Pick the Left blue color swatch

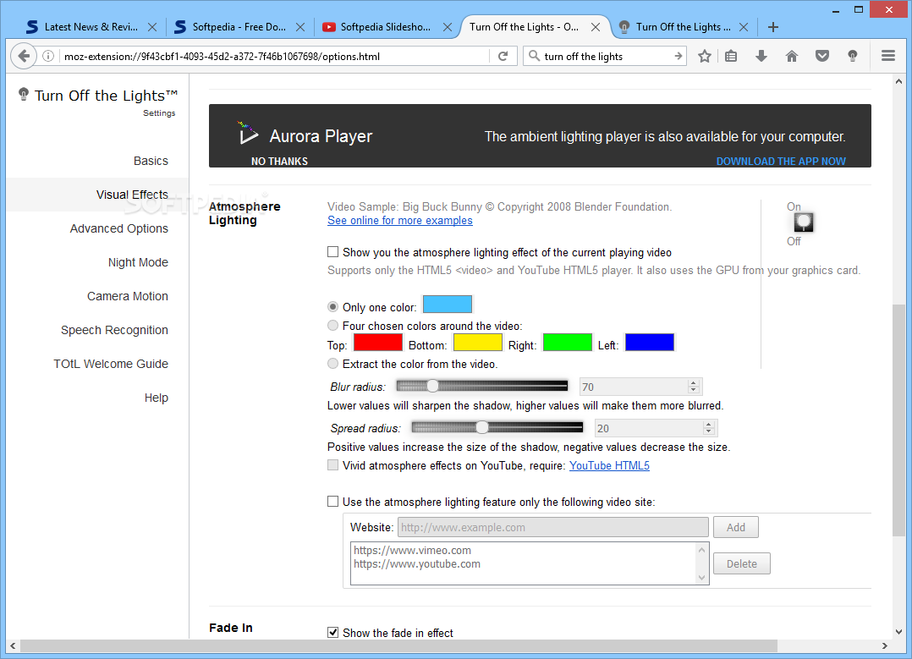tap(650, 342)
